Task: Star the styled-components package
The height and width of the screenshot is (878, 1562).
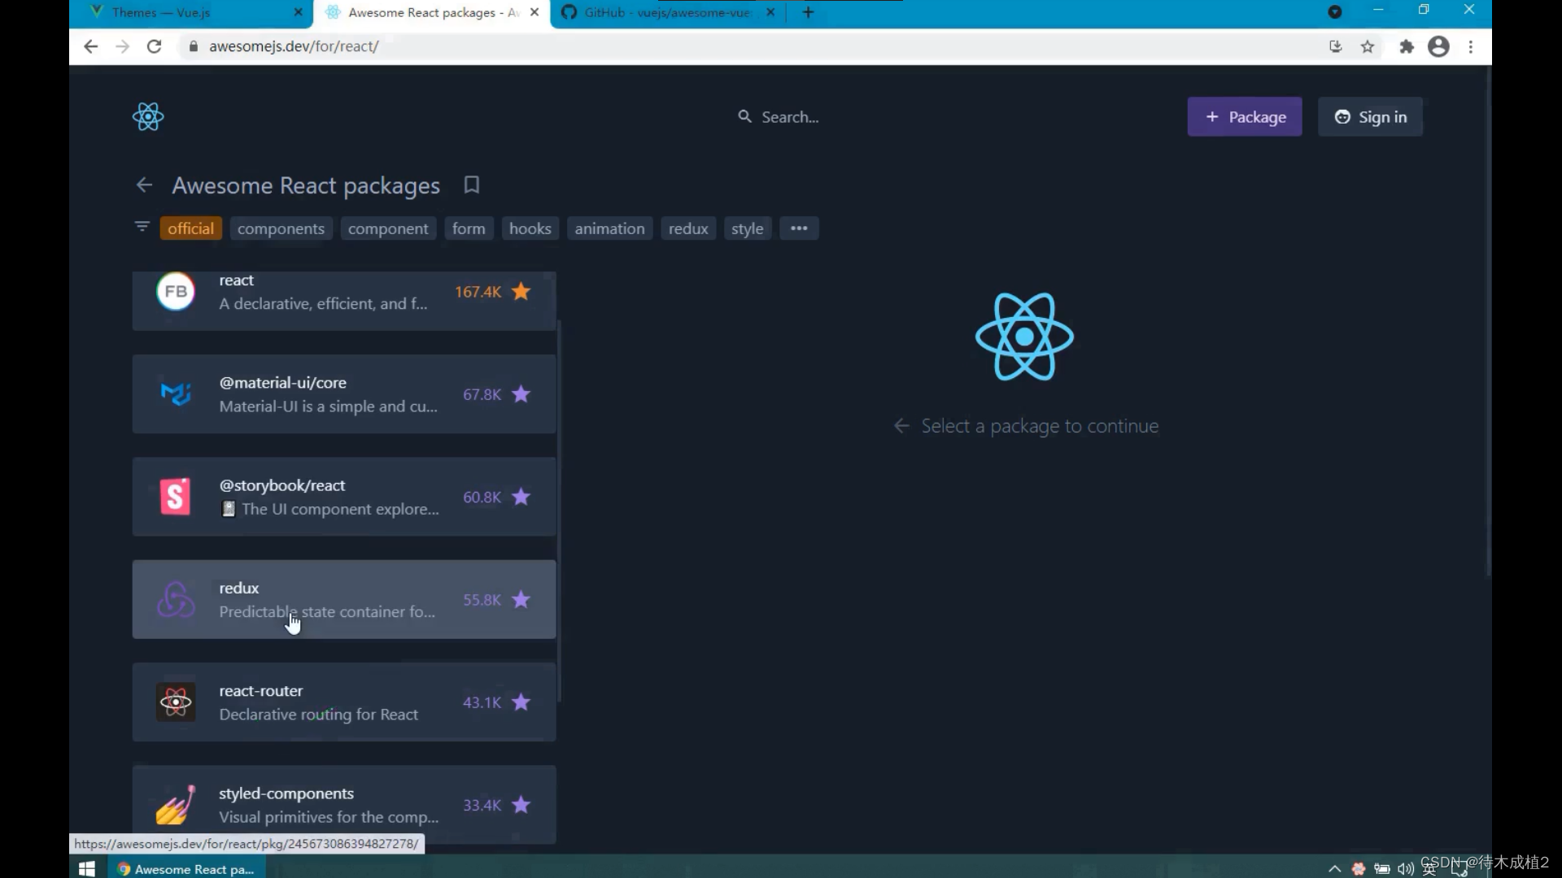Action: [x=521, y=805]
